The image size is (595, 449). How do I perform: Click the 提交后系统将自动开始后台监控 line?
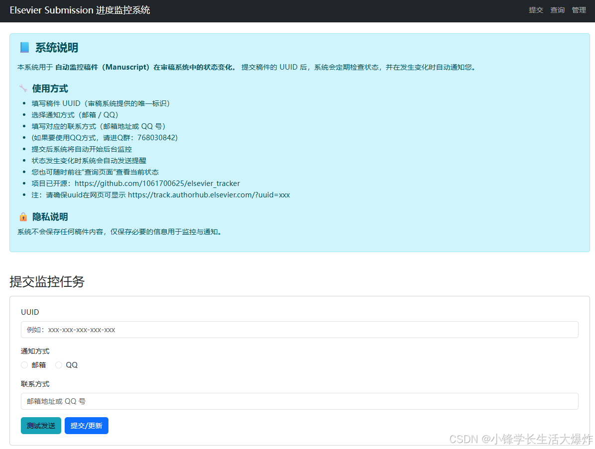coord(82,149)
